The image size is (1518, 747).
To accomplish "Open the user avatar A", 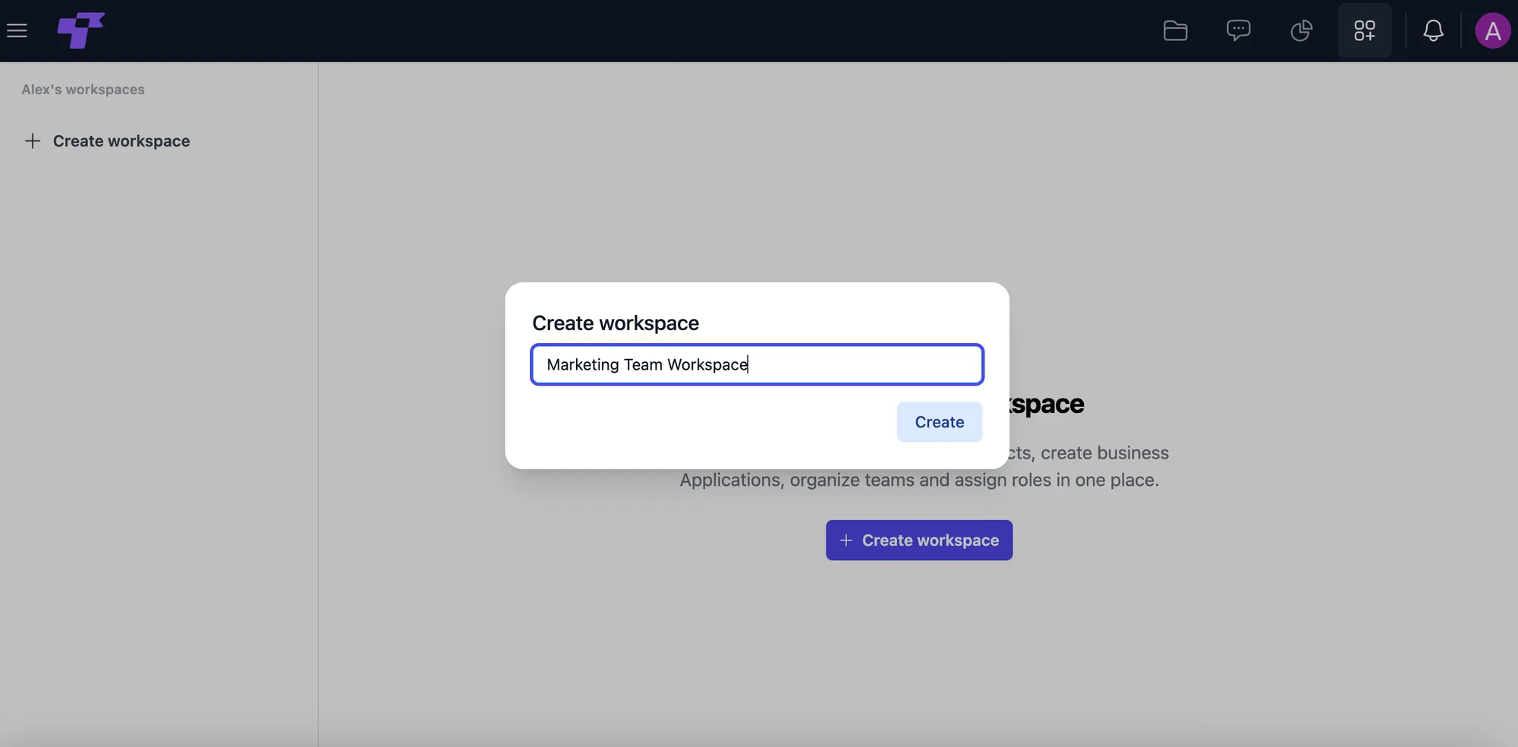I will 1492,30.
